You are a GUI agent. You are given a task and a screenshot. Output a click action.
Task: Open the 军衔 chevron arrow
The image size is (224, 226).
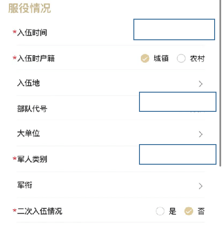[x=201, y=186]
